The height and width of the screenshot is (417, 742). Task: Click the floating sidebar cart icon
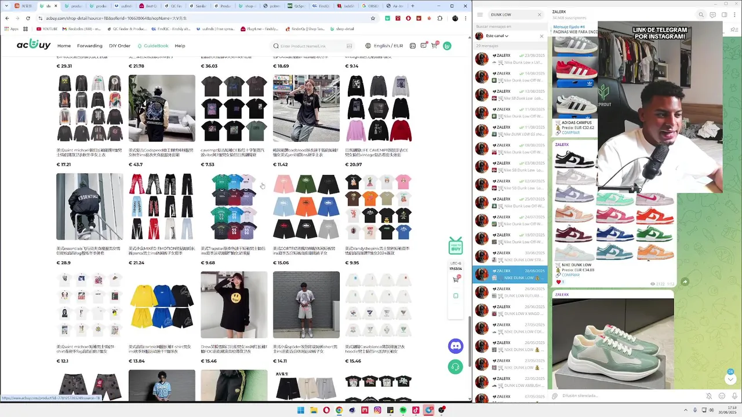(456, 280)
